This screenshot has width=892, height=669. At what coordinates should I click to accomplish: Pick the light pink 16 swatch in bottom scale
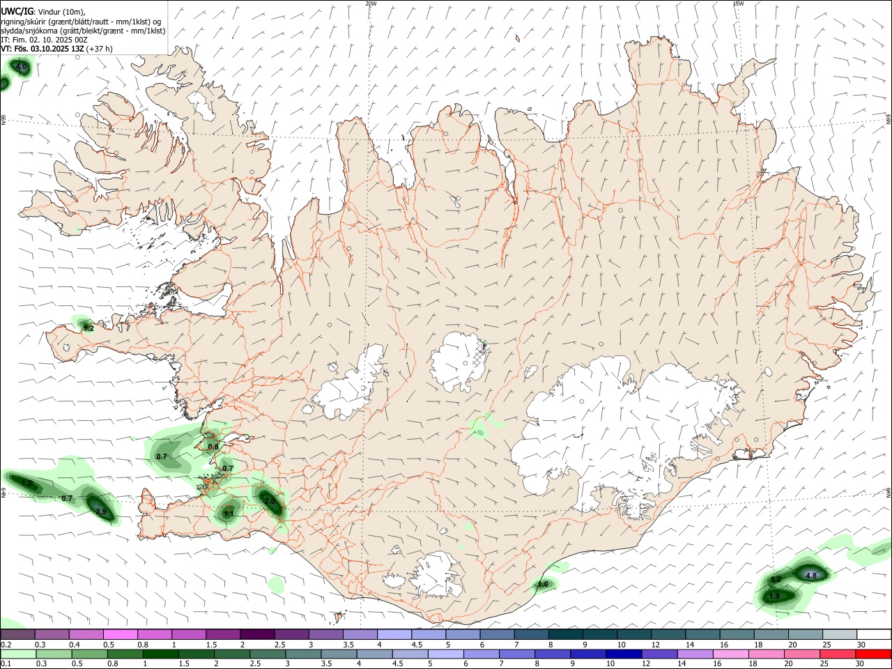[x=730, y=654]
